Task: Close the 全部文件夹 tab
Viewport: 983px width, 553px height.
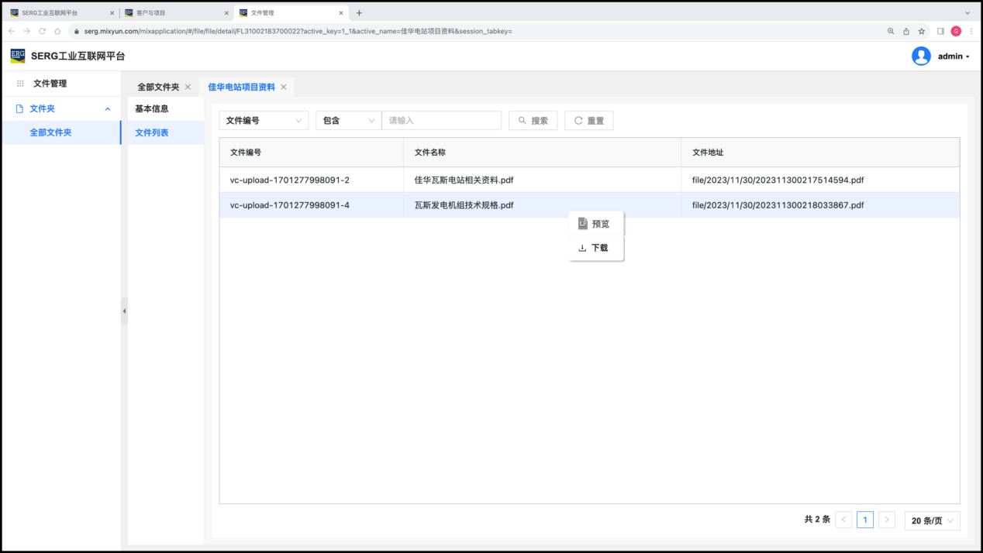Action: (x=188, y=87)
